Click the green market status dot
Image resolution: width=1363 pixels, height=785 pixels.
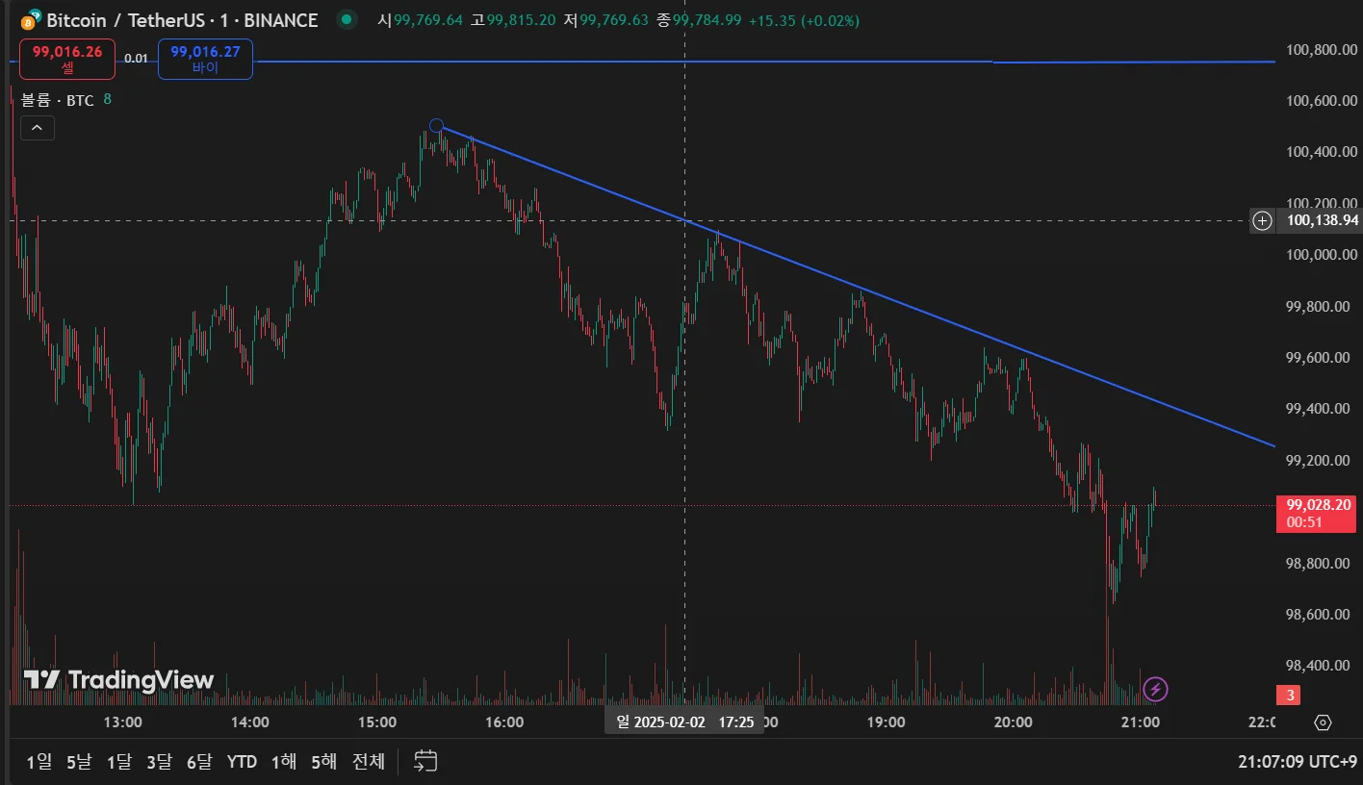click(x=347, y=19)
